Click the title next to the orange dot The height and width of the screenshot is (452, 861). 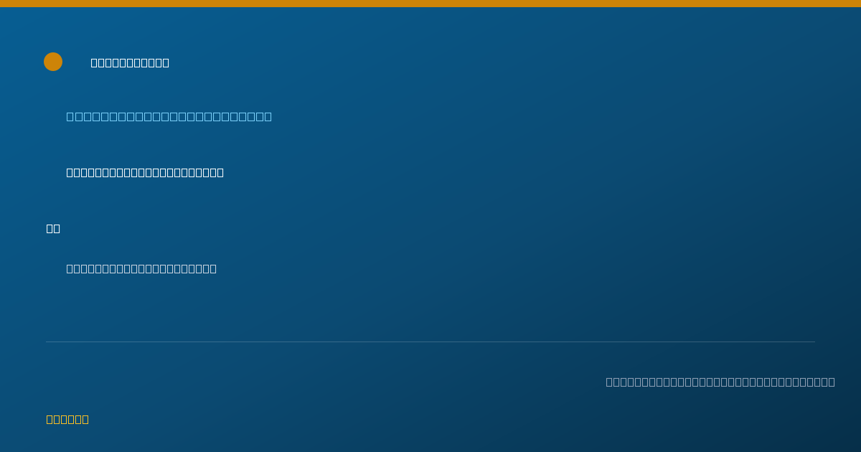pos(130,62)
